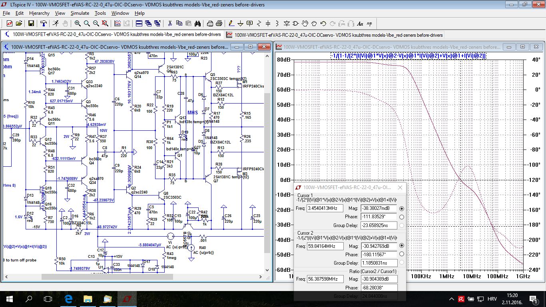Open the notification center icon
This screenshot has height=307, width=546.
(534, 299)
